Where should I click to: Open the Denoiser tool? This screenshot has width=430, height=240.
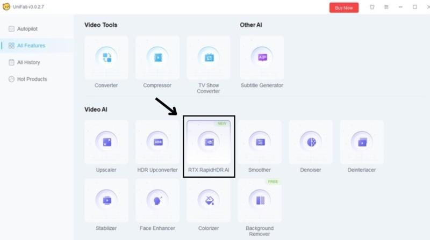click(310, 143)
